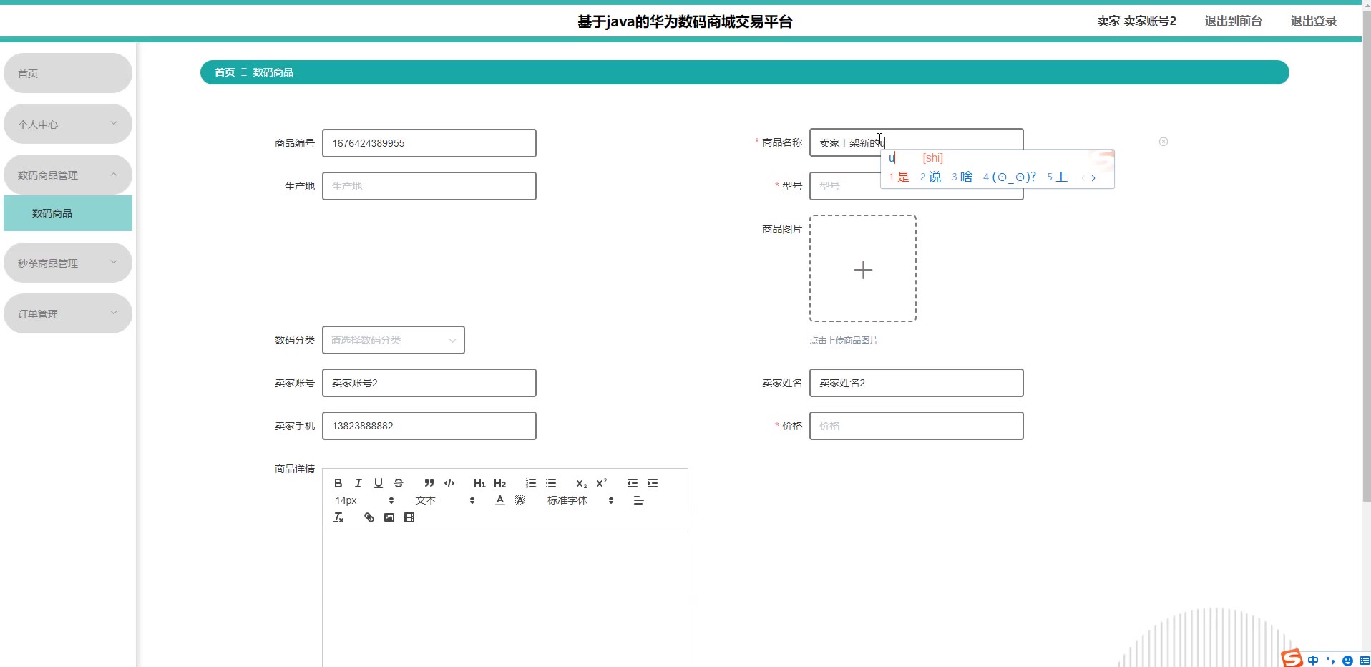
Task: Click inside the 商品详情 rich text area
Action: (505, 600)
